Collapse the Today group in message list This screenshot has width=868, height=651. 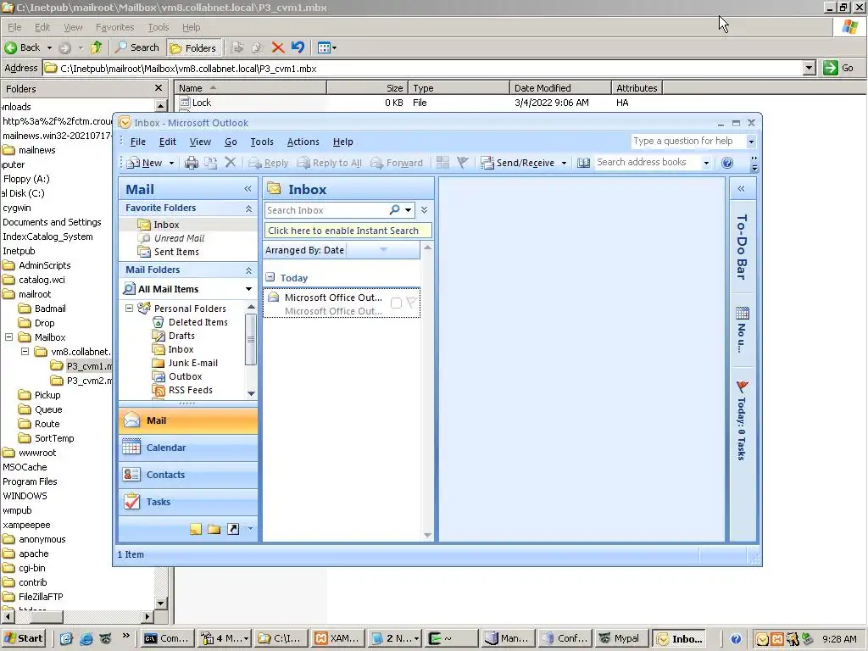click(x=270, y=277)
